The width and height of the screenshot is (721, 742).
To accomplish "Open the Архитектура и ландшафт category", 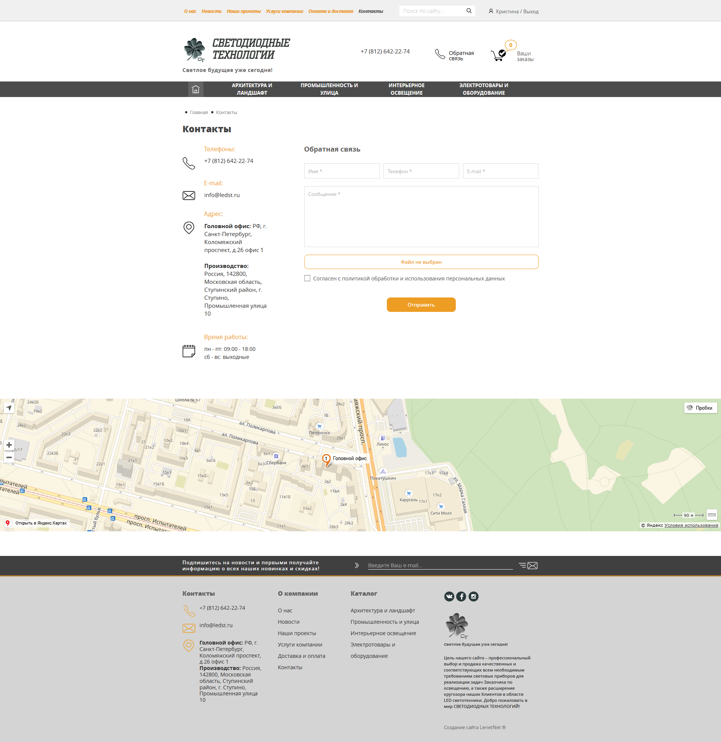I will [x=252, y=89].
